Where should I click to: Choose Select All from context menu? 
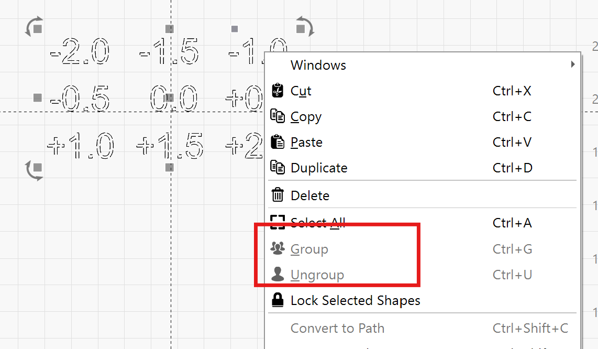coord(318,223)
